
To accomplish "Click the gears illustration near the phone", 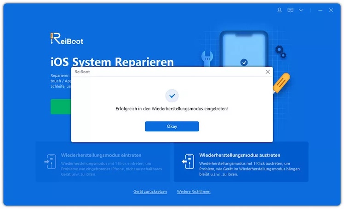I will coord(281,52).
